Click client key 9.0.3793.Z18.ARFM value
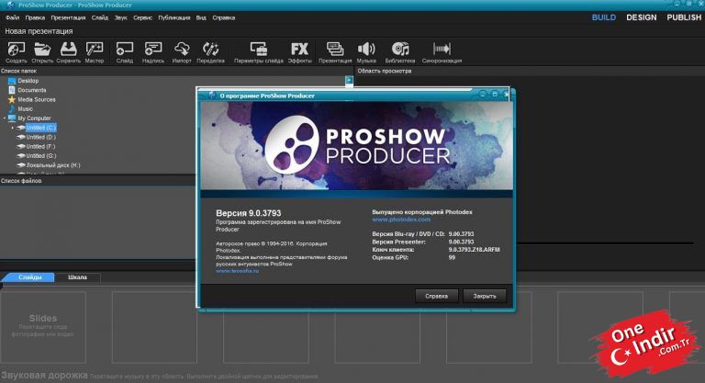The height and width of the screenshot is (383, 705). coord(474,249)
